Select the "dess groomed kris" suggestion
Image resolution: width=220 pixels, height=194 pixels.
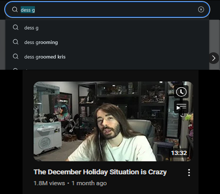coord(107,57)
